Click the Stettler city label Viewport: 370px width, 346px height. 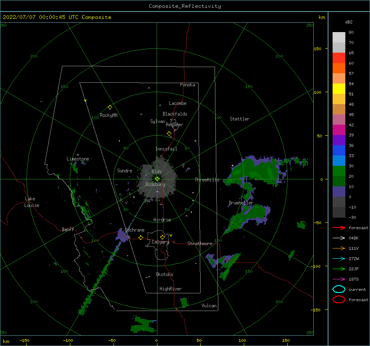click(x=240, y=119)
